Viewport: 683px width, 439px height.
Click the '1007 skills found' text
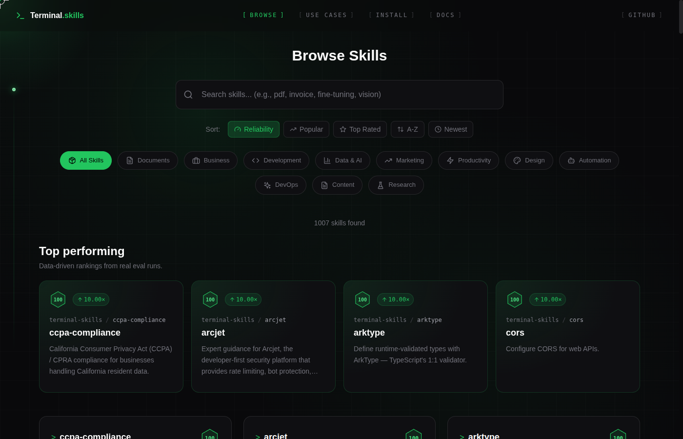340,223
